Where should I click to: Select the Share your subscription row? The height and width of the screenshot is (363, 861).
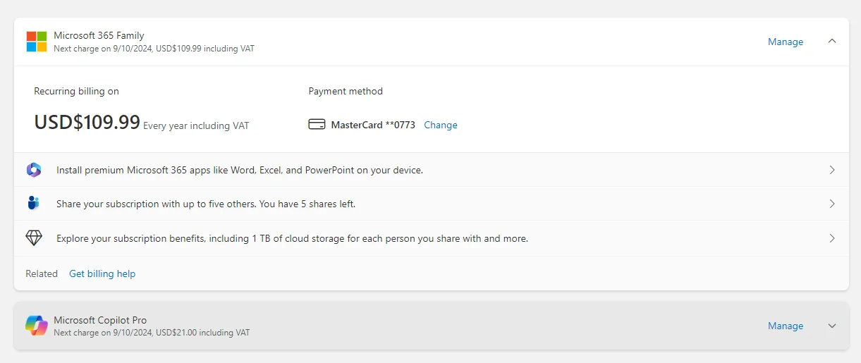click(x=432, y=204)
